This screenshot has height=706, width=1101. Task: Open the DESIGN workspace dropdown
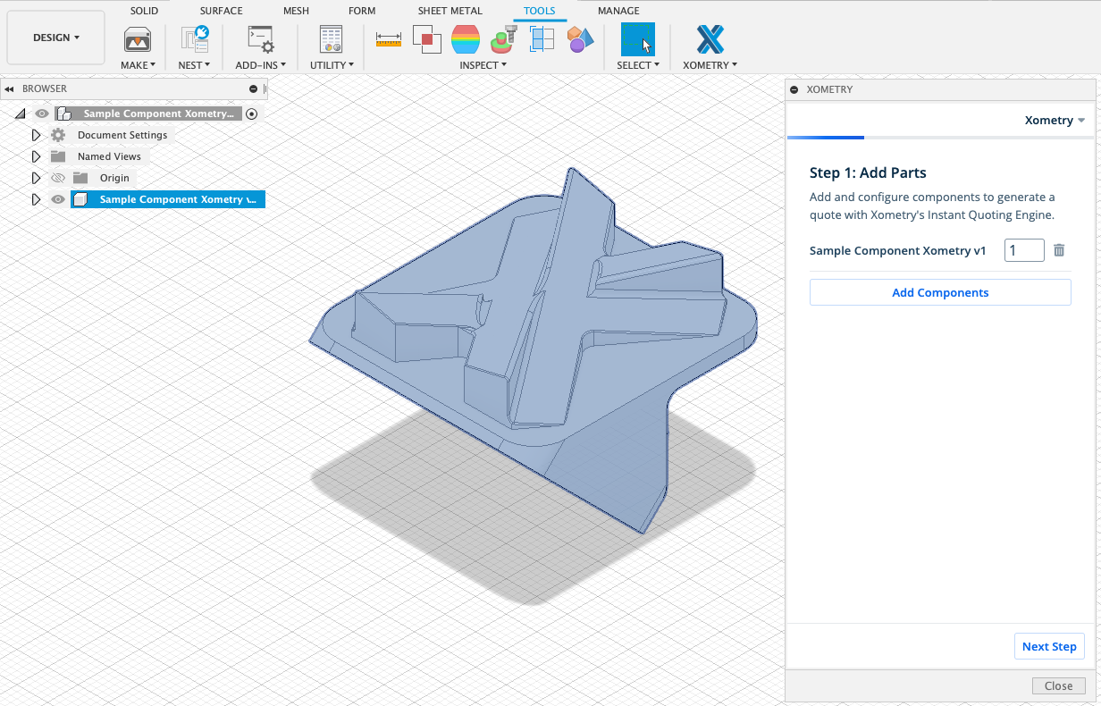click(56, 38)
